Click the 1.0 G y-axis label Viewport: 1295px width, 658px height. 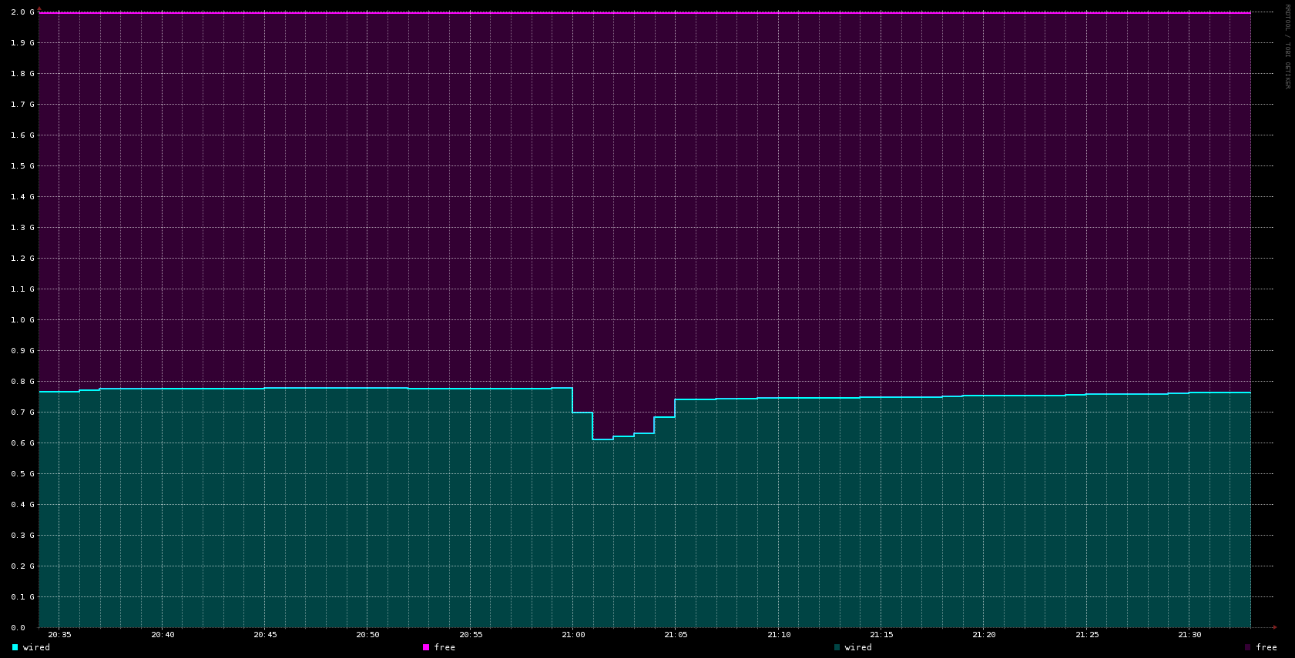pyautogui.click(x=22, y=320)
